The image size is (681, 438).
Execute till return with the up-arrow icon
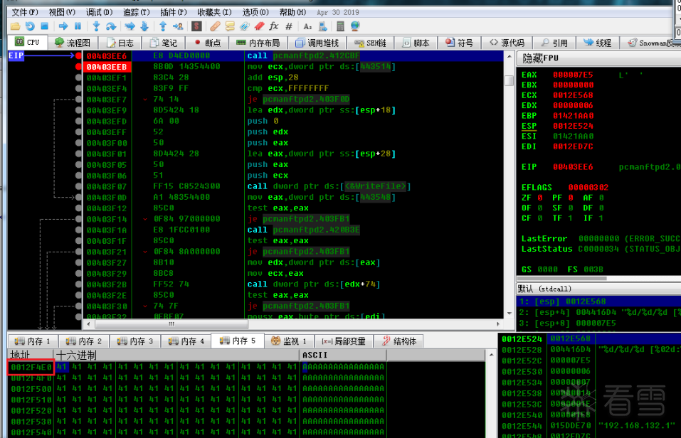[x=163, y=26]
